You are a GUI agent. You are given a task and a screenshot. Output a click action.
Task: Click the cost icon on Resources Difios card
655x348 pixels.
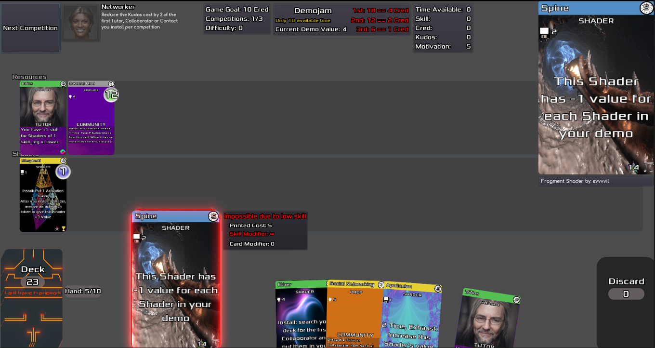tap(63, 84)
